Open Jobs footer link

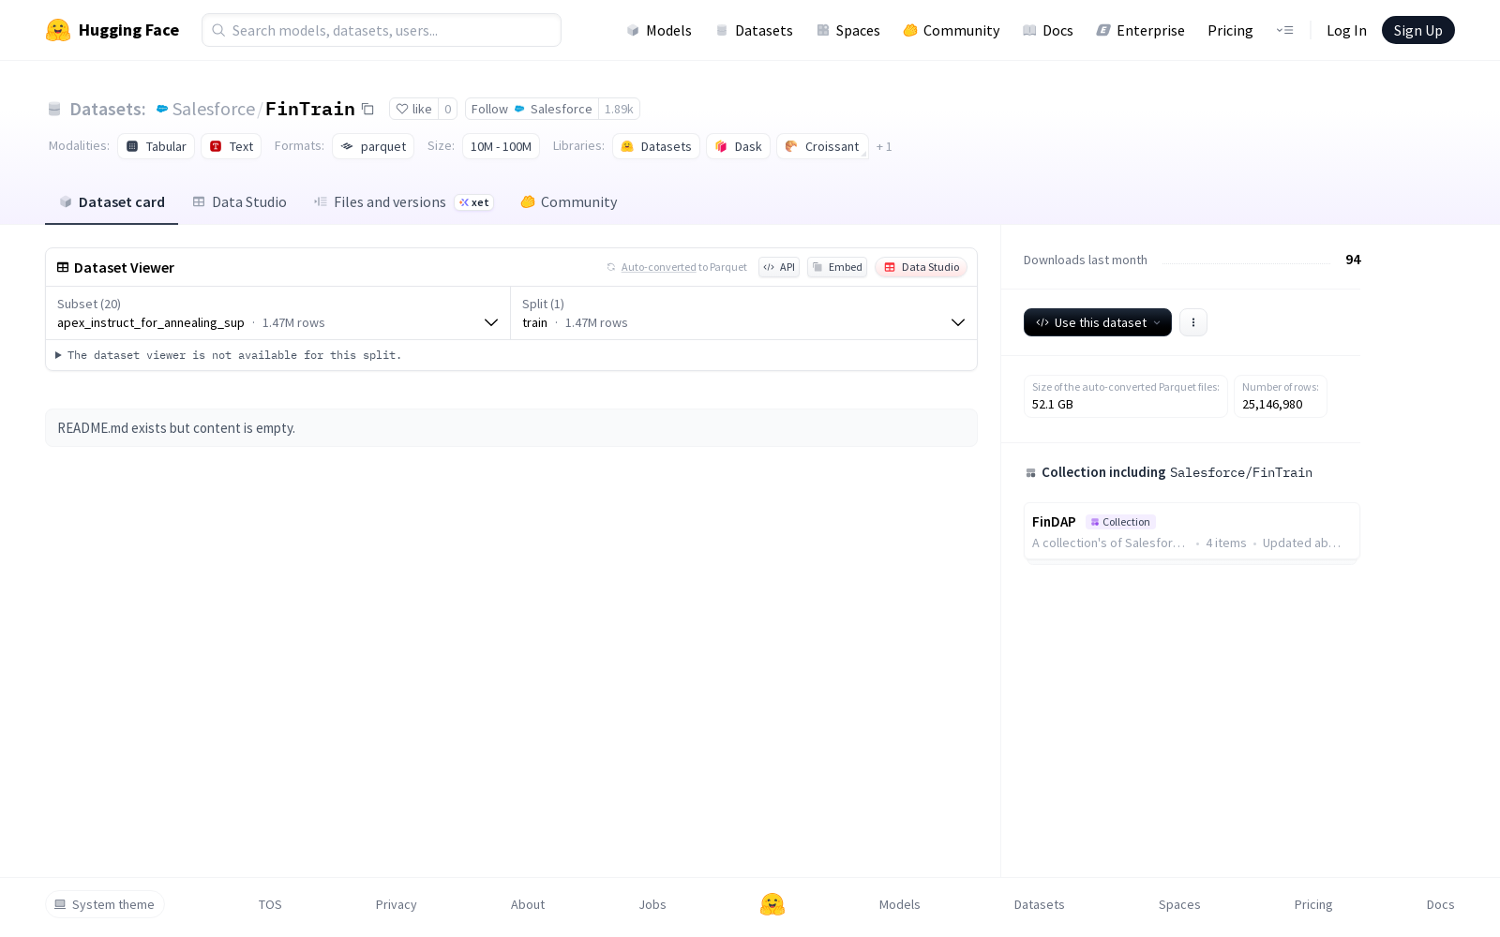652,904
